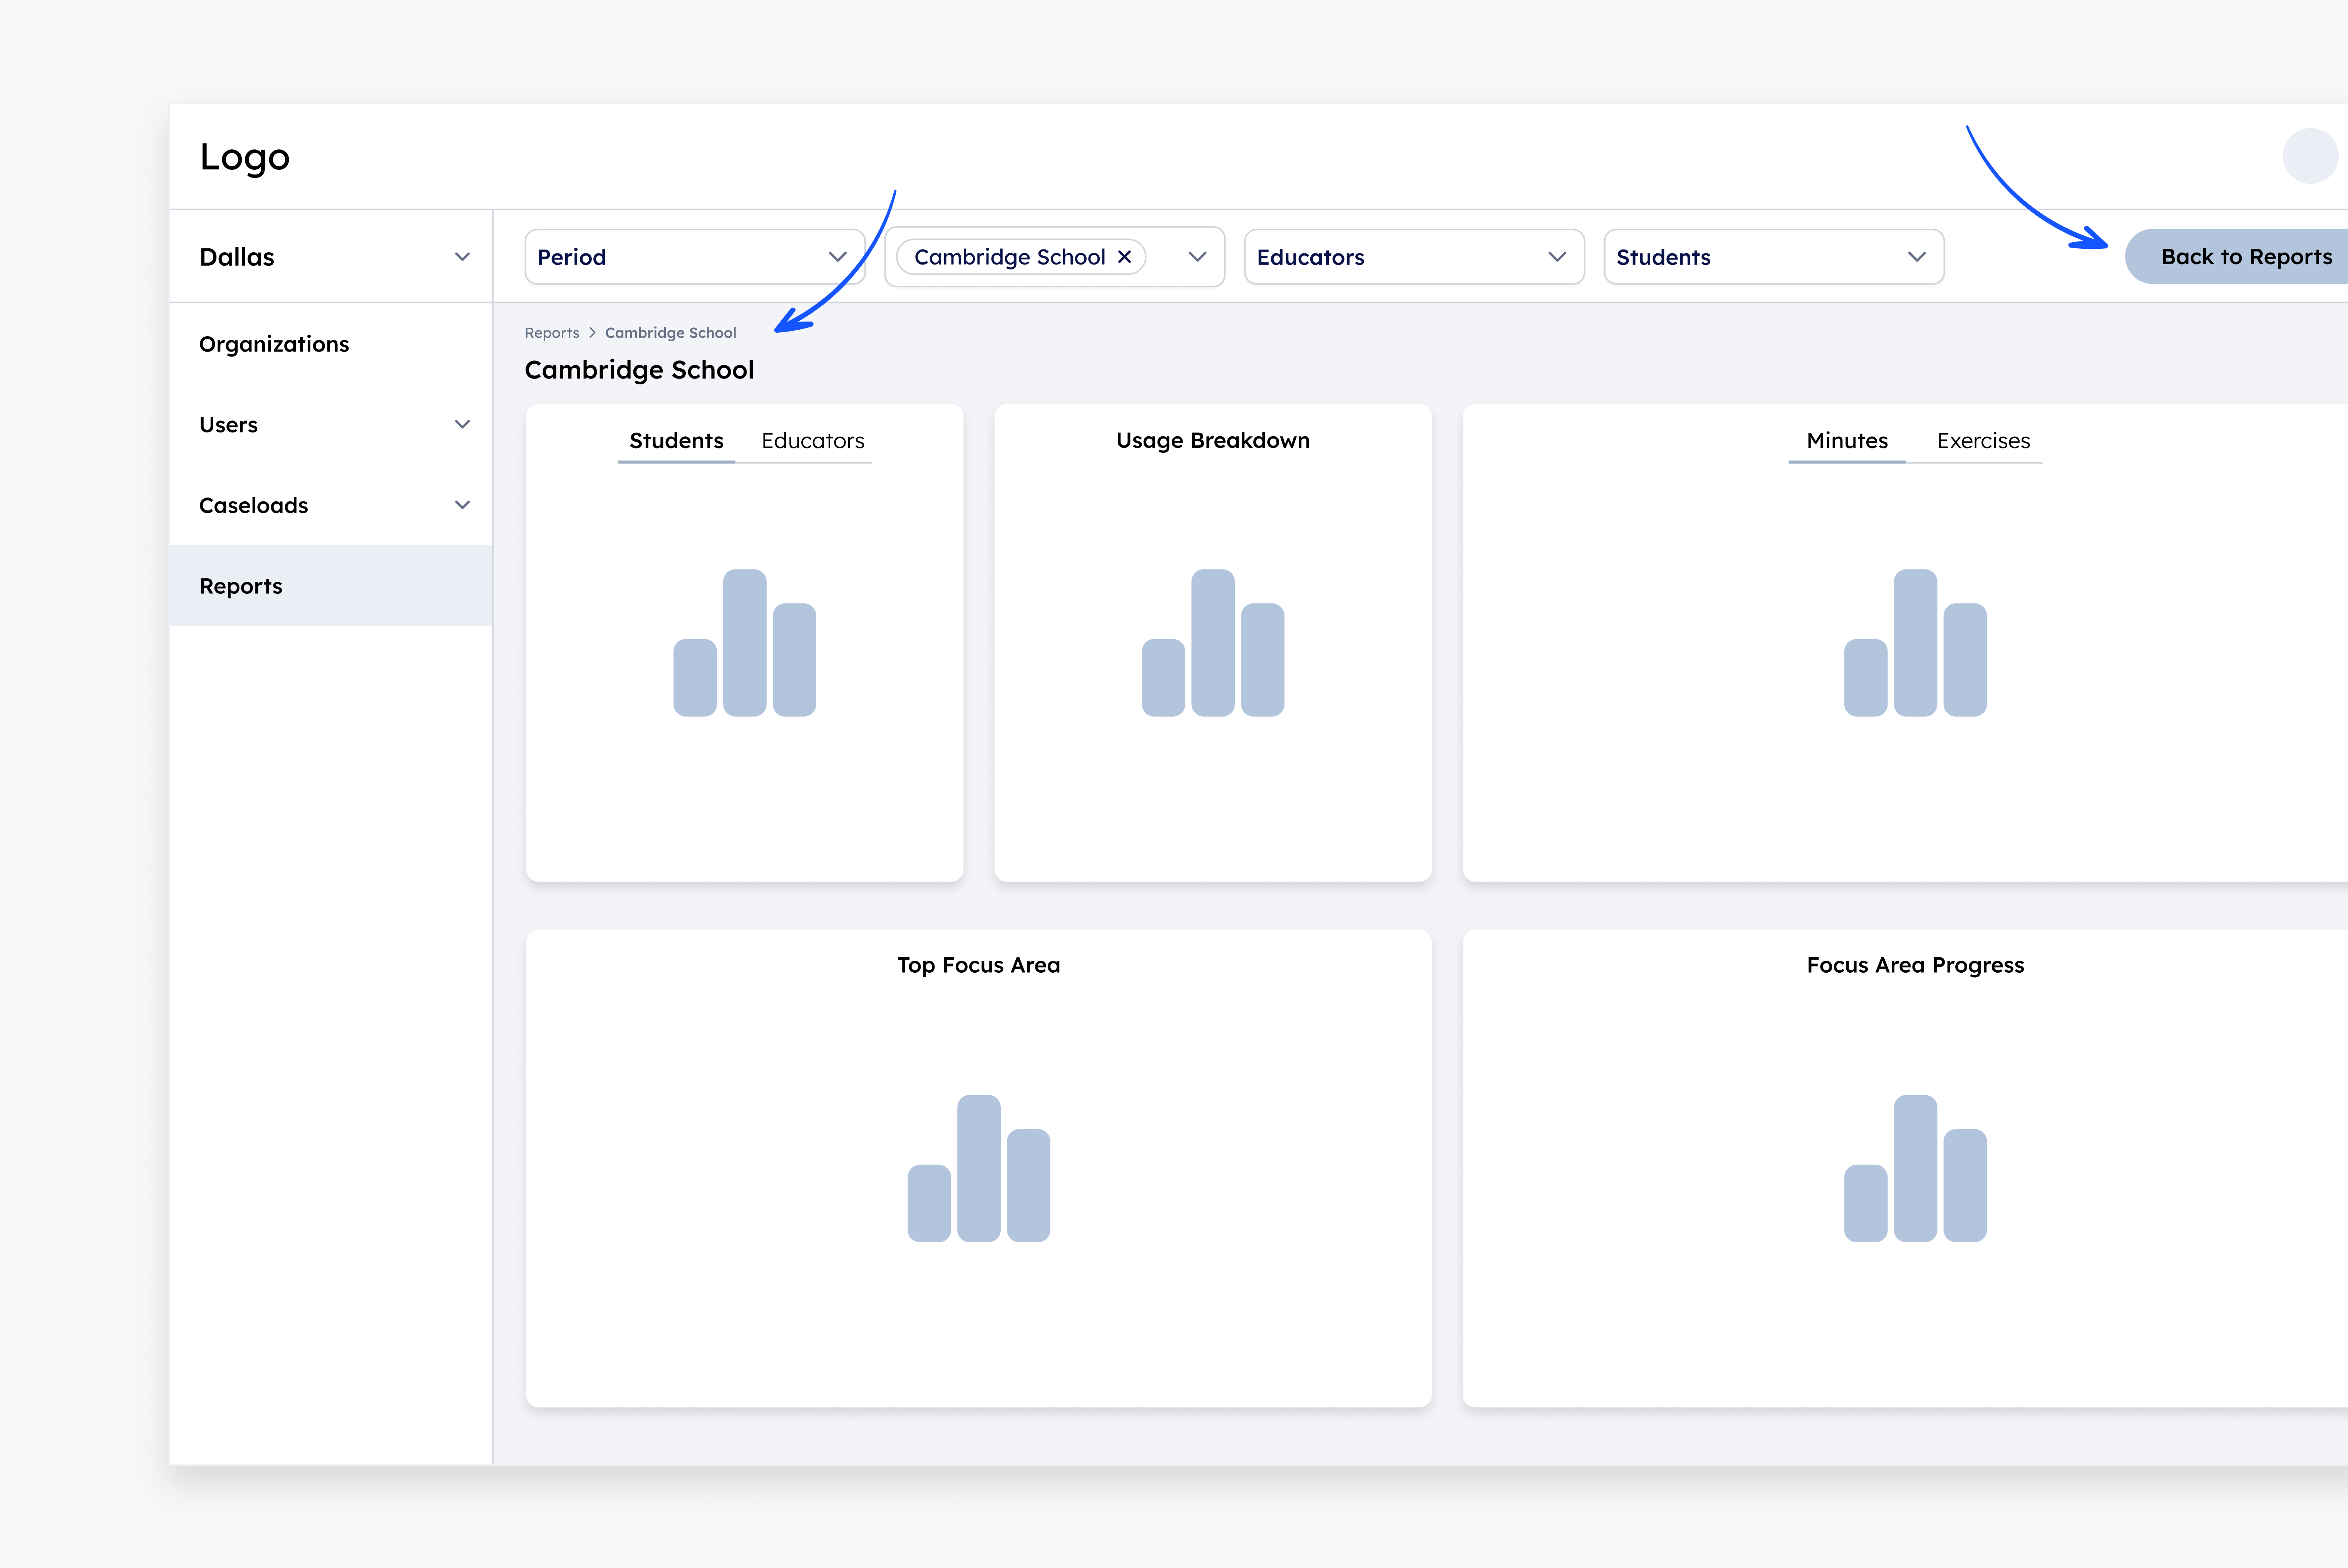Click the bar chart under Students tab card

[745, 643]
